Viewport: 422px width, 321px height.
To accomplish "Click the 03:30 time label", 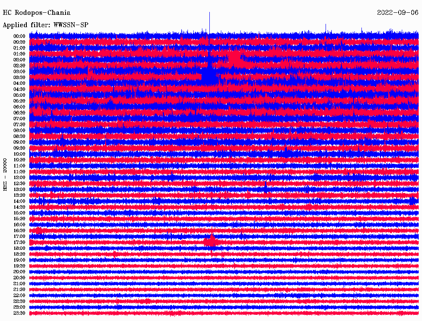I will 19,77.
